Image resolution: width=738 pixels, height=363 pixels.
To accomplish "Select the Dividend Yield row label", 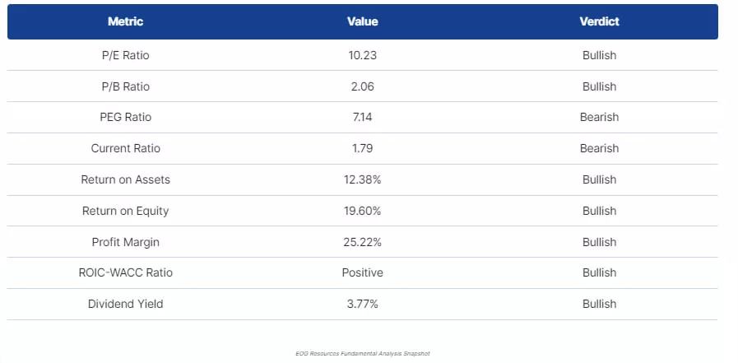I will pos(125,304).
